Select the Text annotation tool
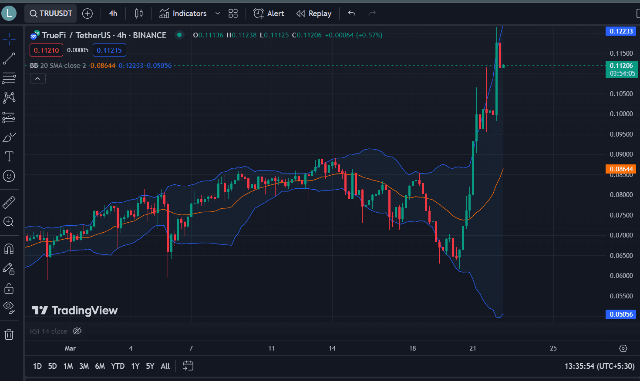Image resolution: width=640 pixels, height=381 pixels. tap(9, 157)
